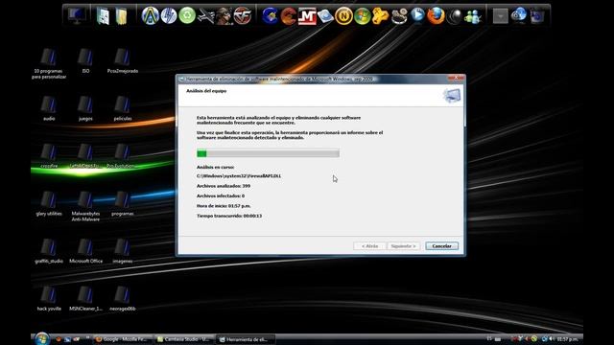This screenshot has height=345, width=614.
Task: Launch the blue CCleaner-style dock icon
Action: (270, 16)
